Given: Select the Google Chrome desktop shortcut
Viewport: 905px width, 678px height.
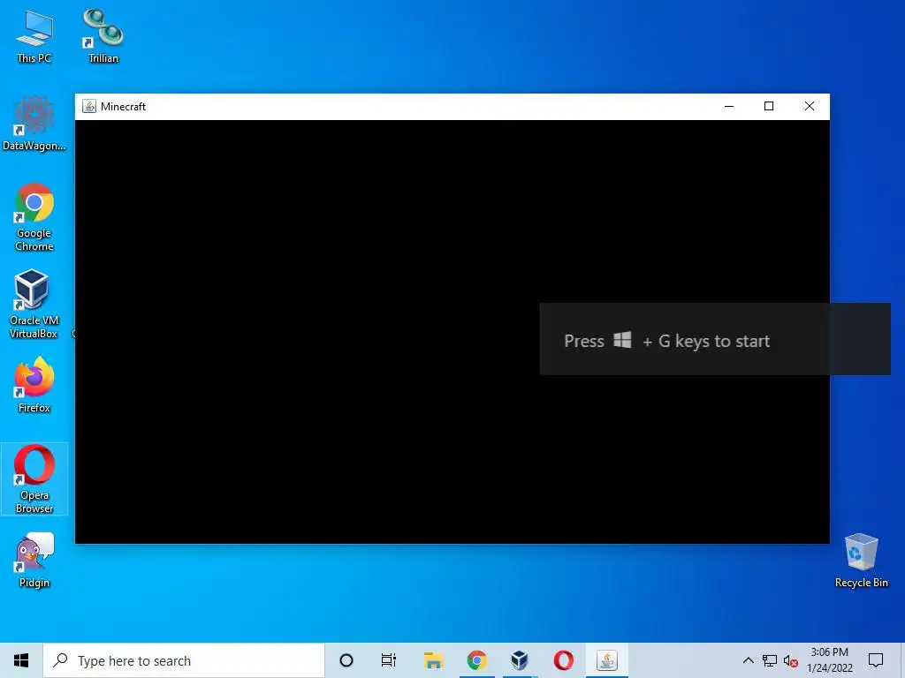Looking at the screenshot, I should click(x=34, y=217).
